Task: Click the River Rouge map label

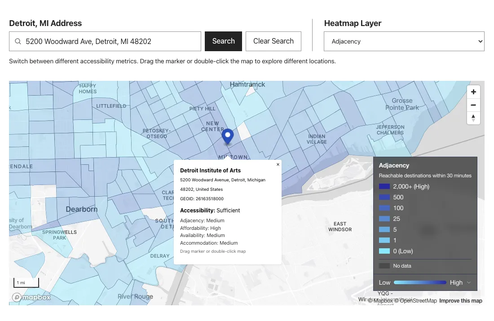Action: pos(135,296)
